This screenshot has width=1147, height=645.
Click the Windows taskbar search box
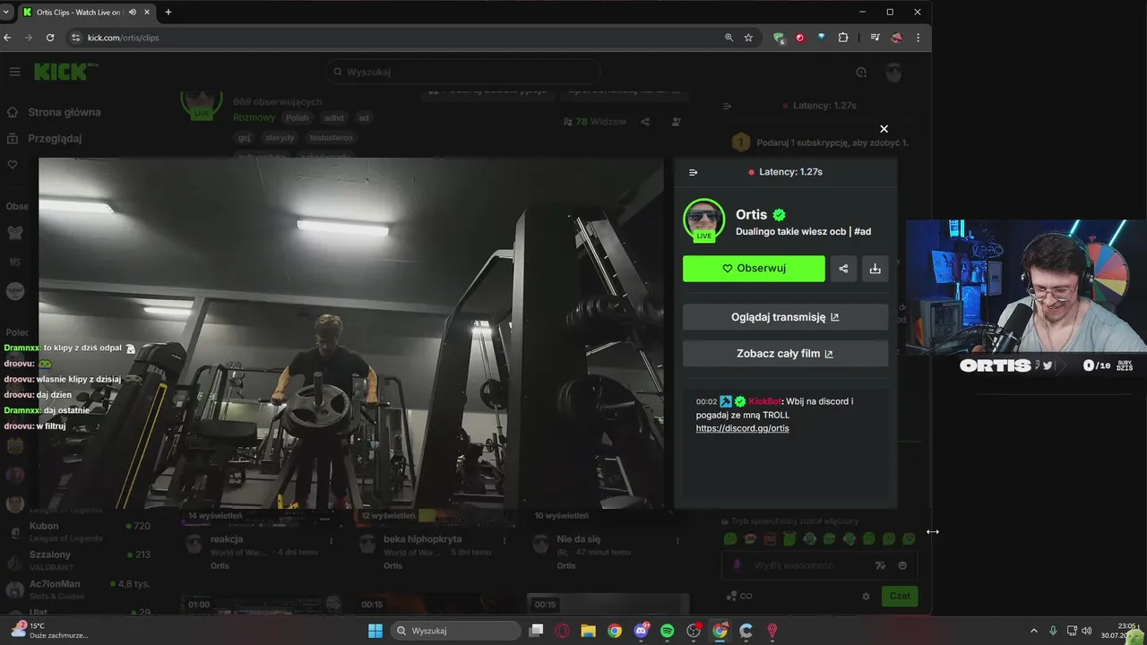tap(456, 631)
